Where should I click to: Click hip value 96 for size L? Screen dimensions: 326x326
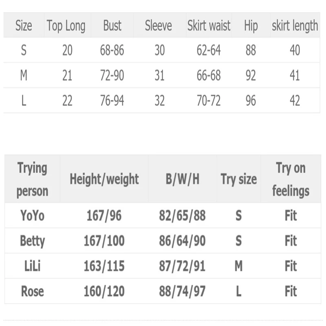pos(251,101)
